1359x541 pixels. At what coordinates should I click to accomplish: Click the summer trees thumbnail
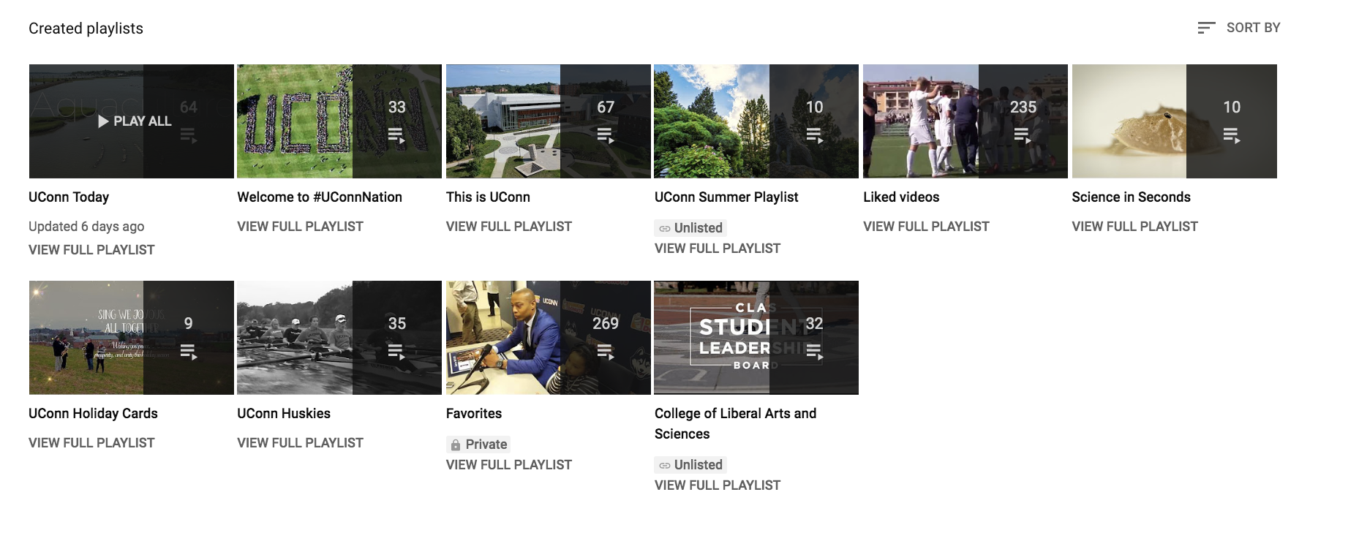click(x=756, y=121)
